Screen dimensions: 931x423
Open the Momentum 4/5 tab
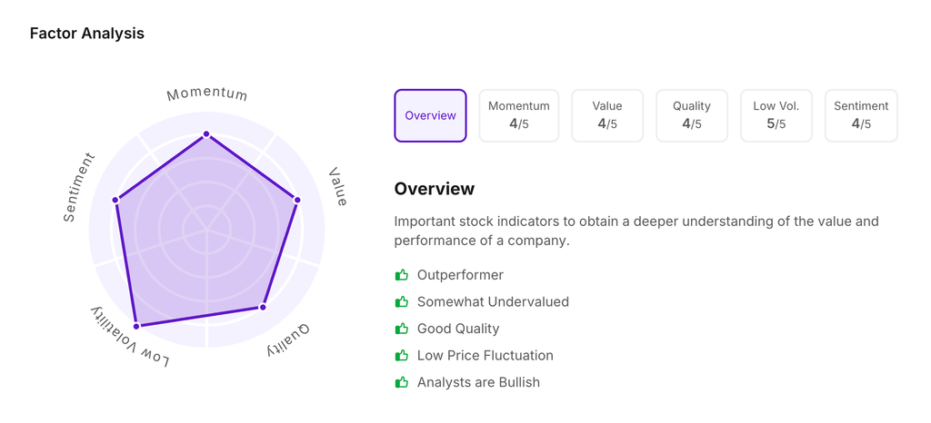click(518, 115)
